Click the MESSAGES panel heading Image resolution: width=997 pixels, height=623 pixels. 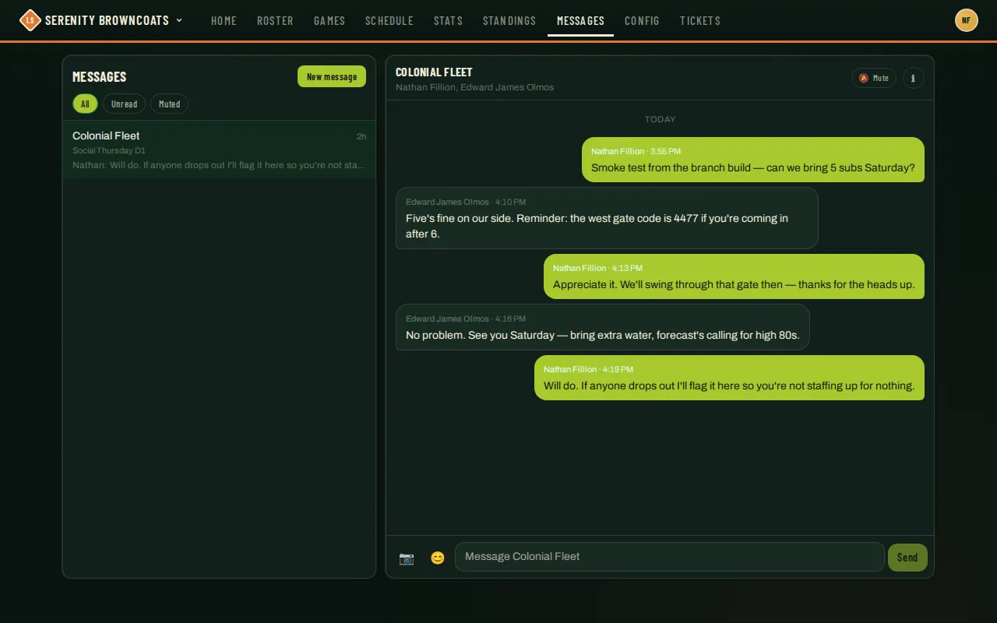(99, 76)
